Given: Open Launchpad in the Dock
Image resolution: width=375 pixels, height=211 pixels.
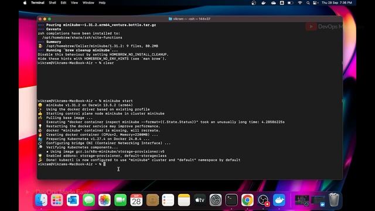Looking at the screenshot, I should pyautogui.click(x=57, y=200).
